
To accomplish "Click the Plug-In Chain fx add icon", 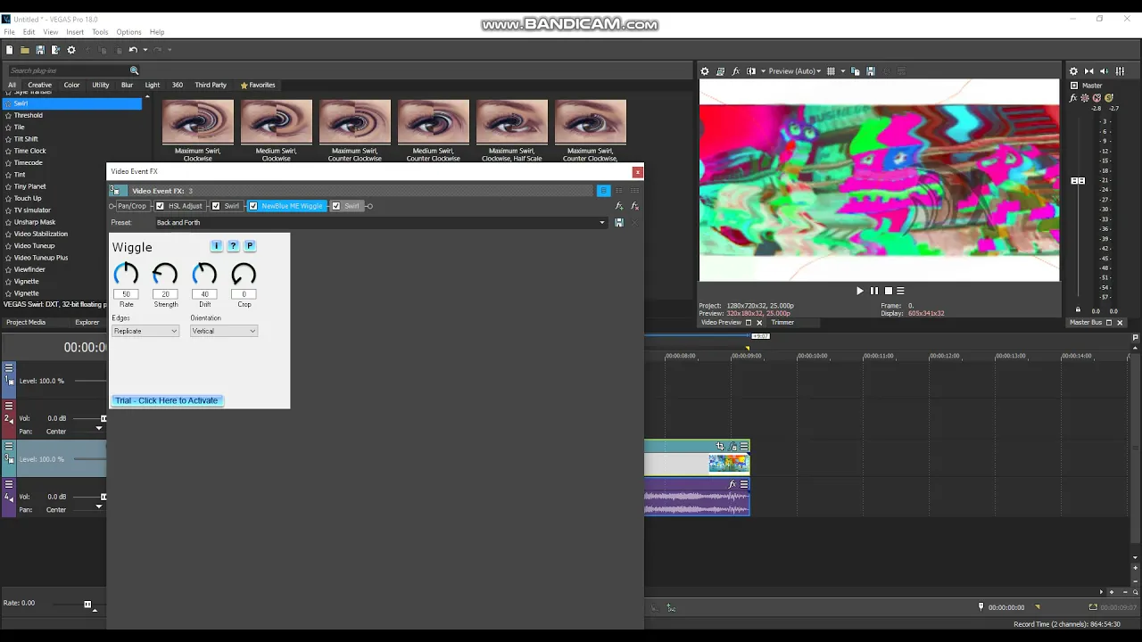I will 619,206.
